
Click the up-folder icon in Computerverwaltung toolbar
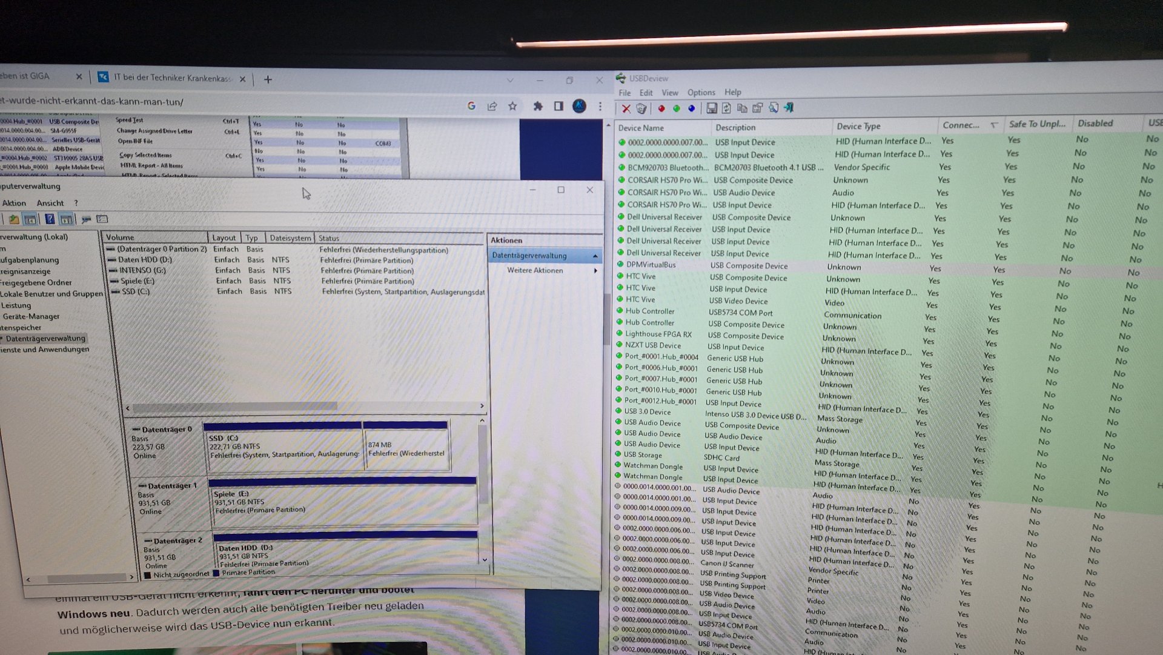[13, 219]
